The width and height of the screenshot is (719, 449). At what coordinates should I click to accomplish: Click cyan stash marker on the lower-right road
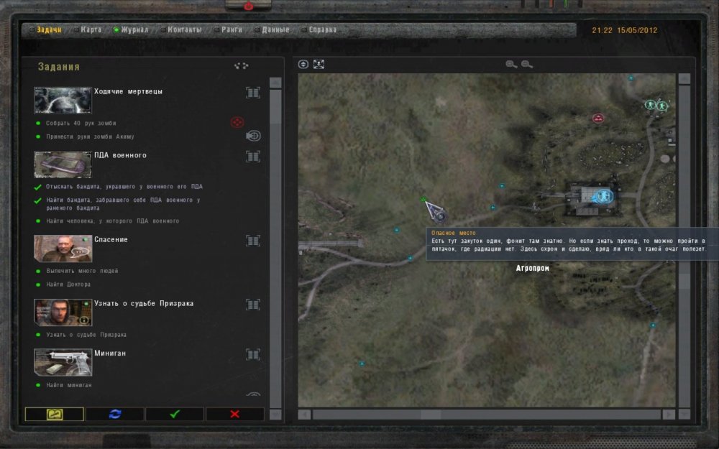coord(653,325)
